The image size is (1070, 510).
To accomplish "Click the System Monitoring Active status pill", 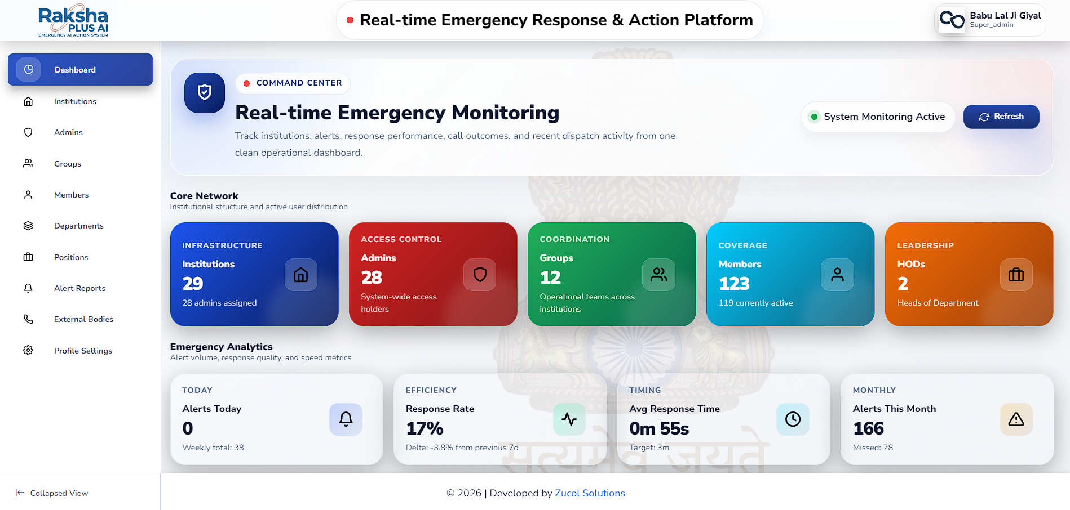I will coord(878,117).
